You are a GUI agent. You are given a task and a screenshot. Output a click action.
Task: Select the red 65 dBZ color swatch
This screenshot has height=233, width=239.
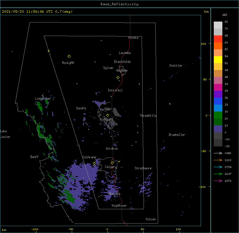[218, 39]
